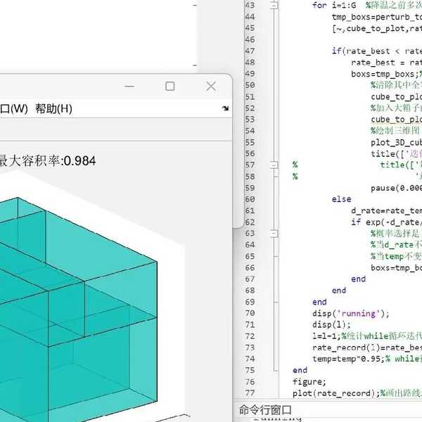The height and width of the screenshot is (422, 422).
Task: Click the 'd_rate=rate_tem' code line
Action: [x=386, y=211]
